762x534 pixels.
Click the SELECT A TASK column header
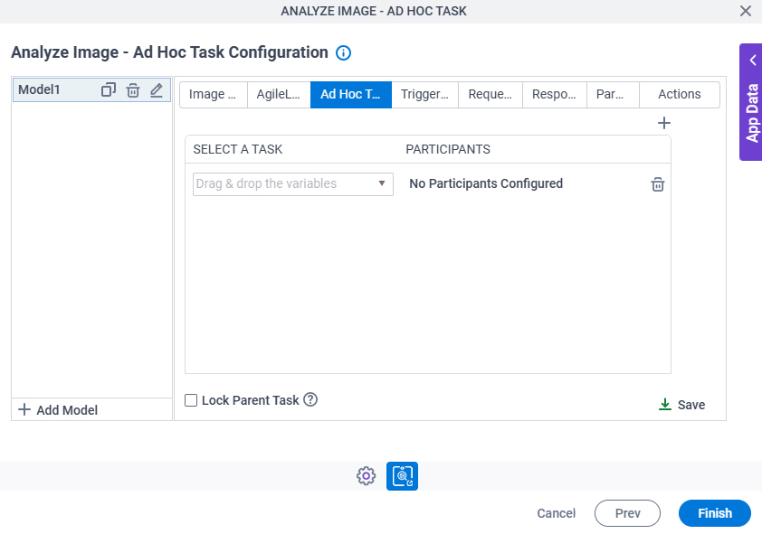[238, 149]
